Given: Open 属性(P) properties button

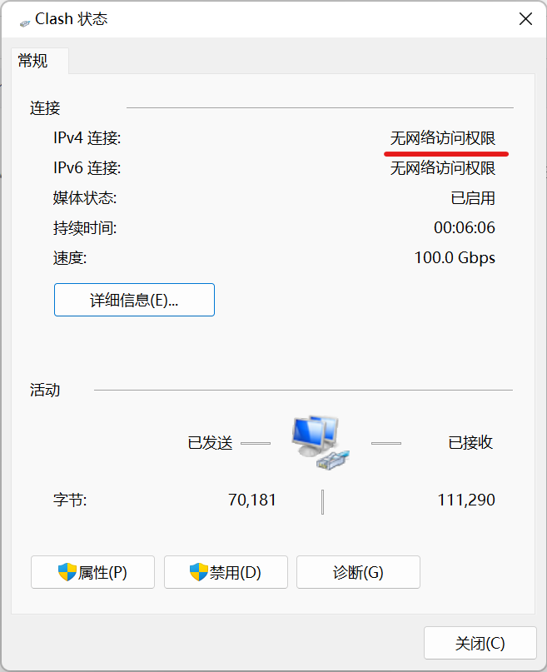Looking at the screenshot, I should pyautogui.click(x=92, y=572).
